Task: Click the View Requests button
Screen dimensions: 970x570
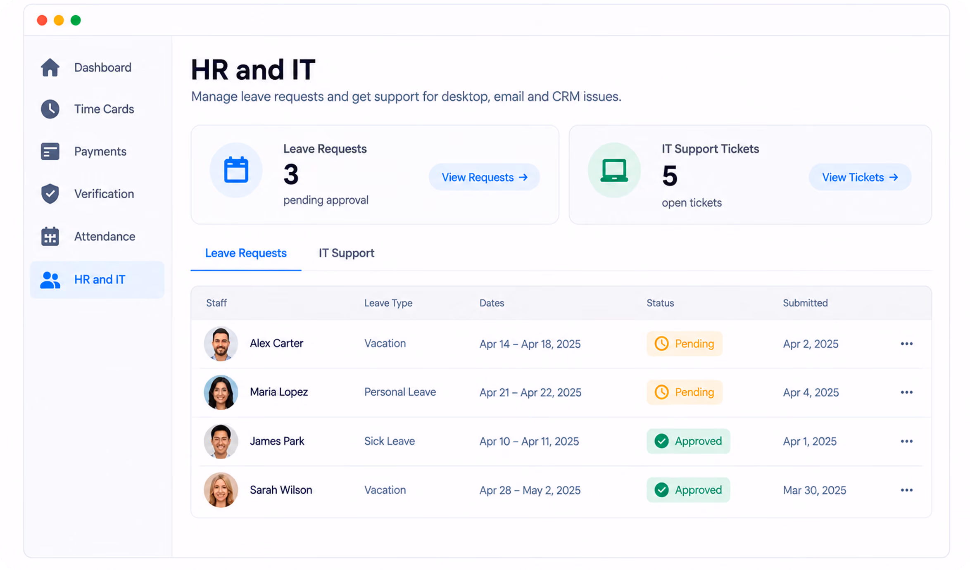Action: (484, 177)
